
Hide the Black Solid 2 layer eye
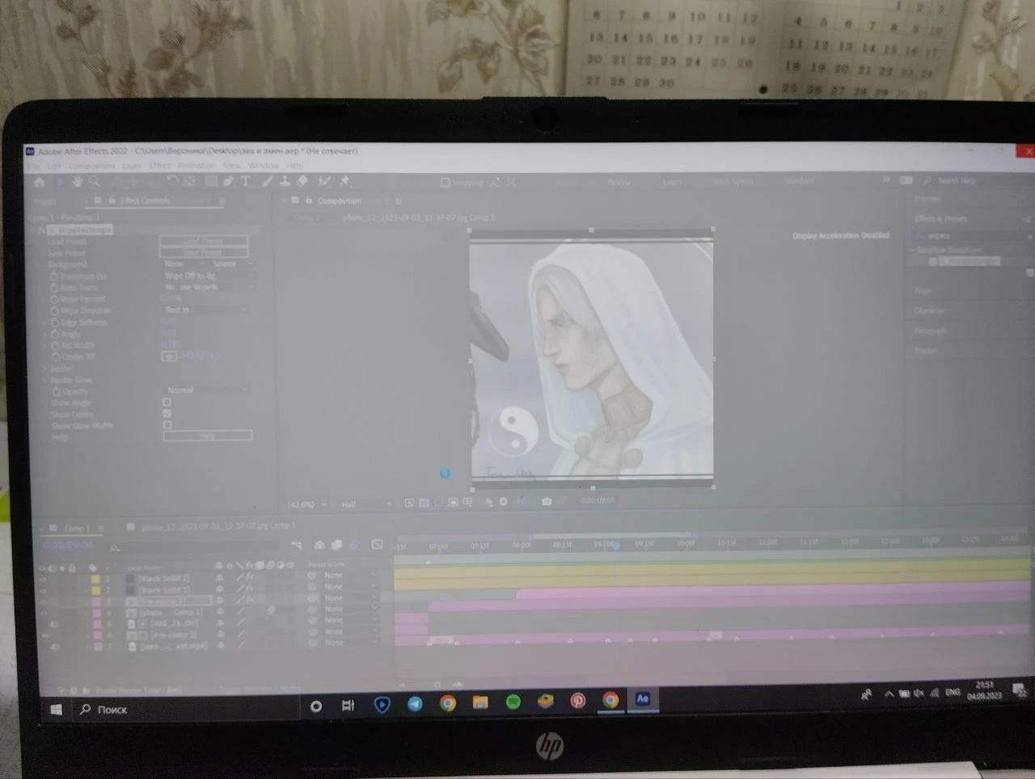pyautogui.click(x=43, y=591)
